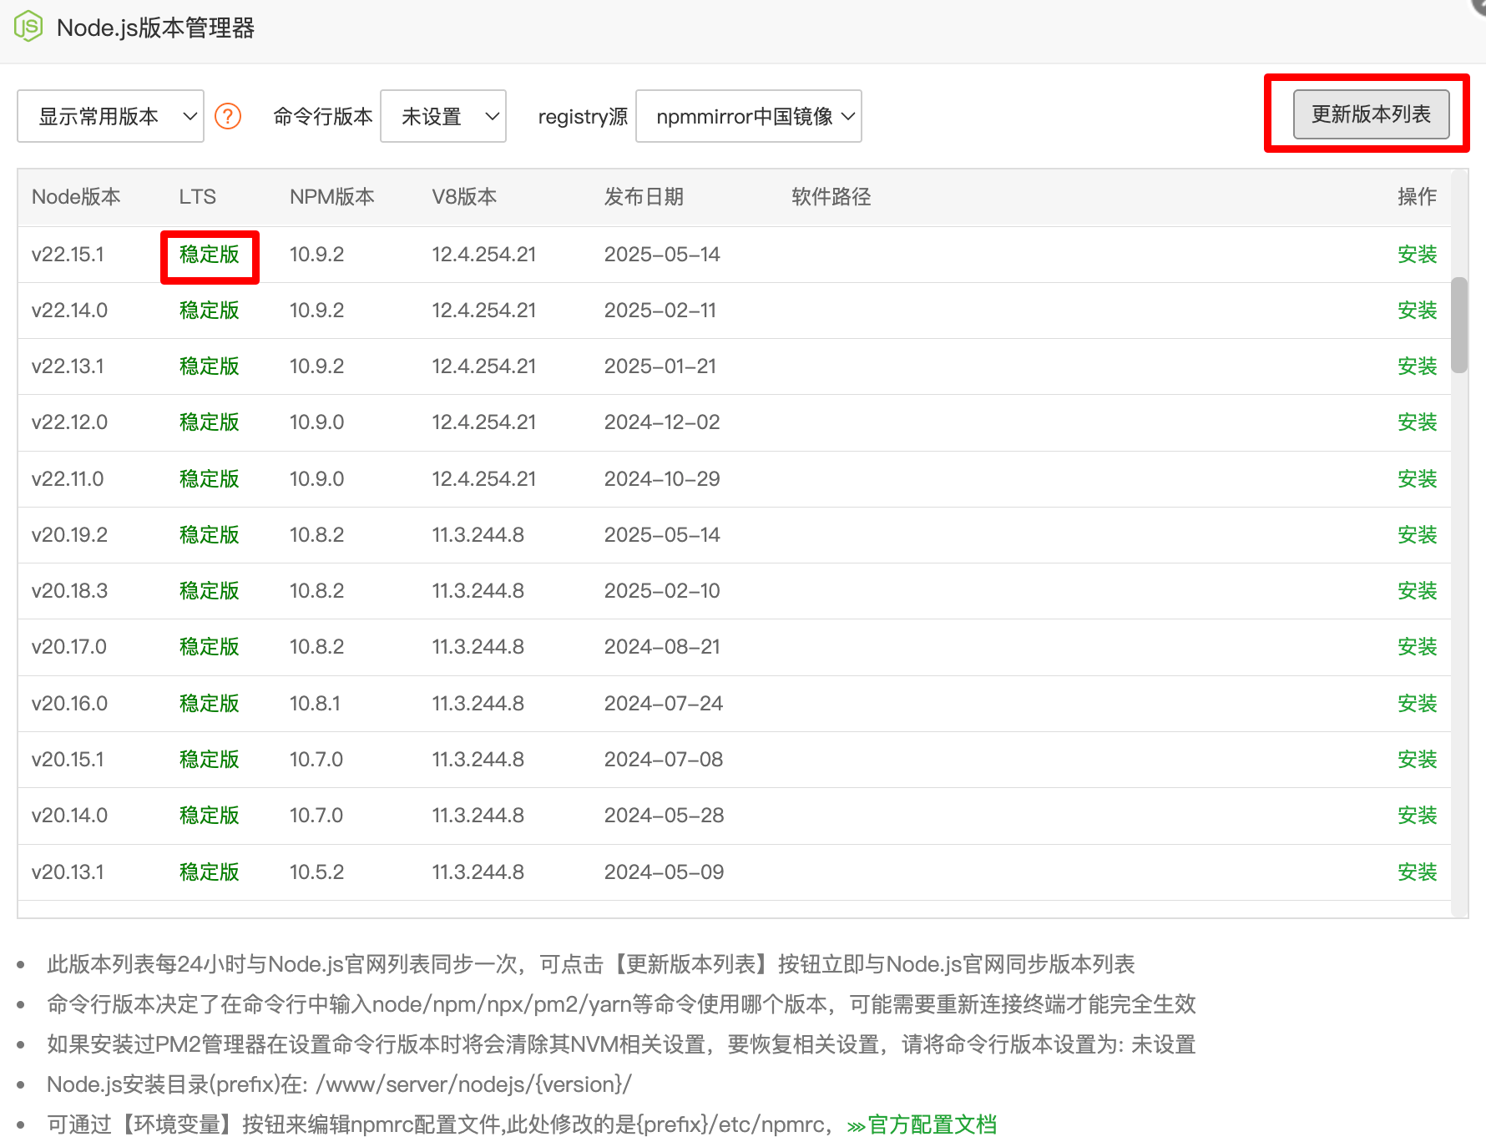Click the Node版本 column header
The height and width of the screenshot is (1147, 1486).
[76, 197]
